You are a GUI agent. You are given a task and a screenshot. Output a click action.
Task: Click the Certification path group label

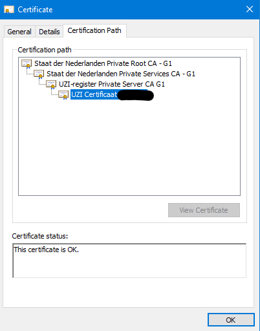(x=45, y=50)
